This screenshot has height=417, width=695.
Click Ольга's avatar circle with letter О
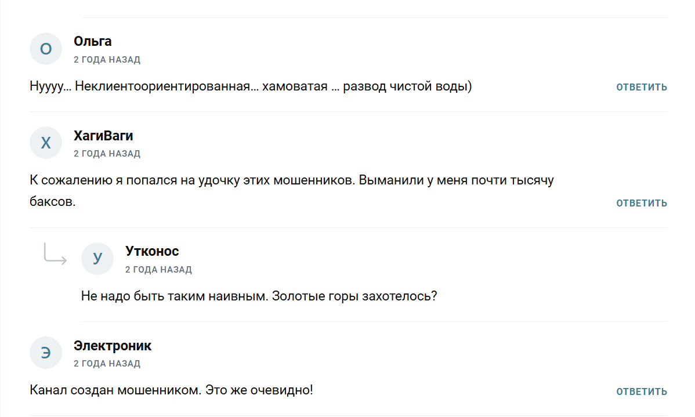click(46, 49)
